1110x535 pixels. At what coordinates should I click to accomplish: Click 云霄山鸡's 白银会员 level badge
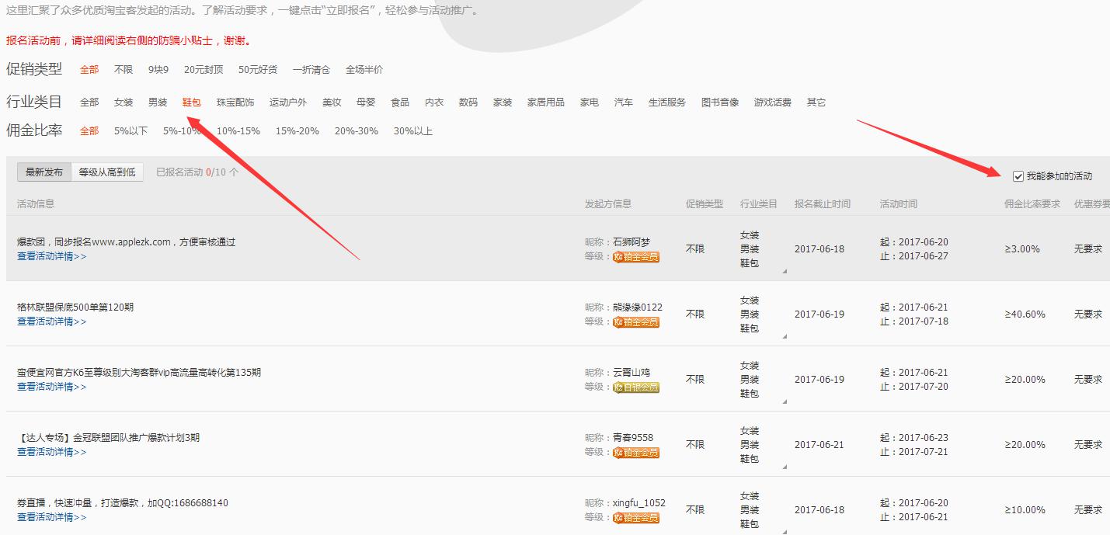point(636,387)
